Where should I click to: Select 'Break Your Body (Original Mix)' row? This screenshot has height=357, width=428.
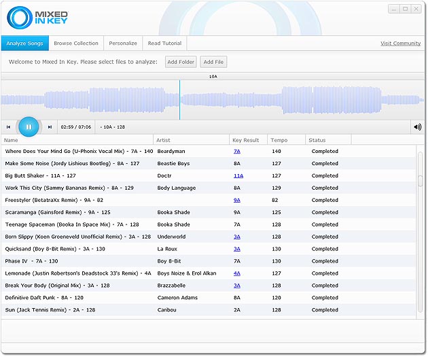(209, 286)
